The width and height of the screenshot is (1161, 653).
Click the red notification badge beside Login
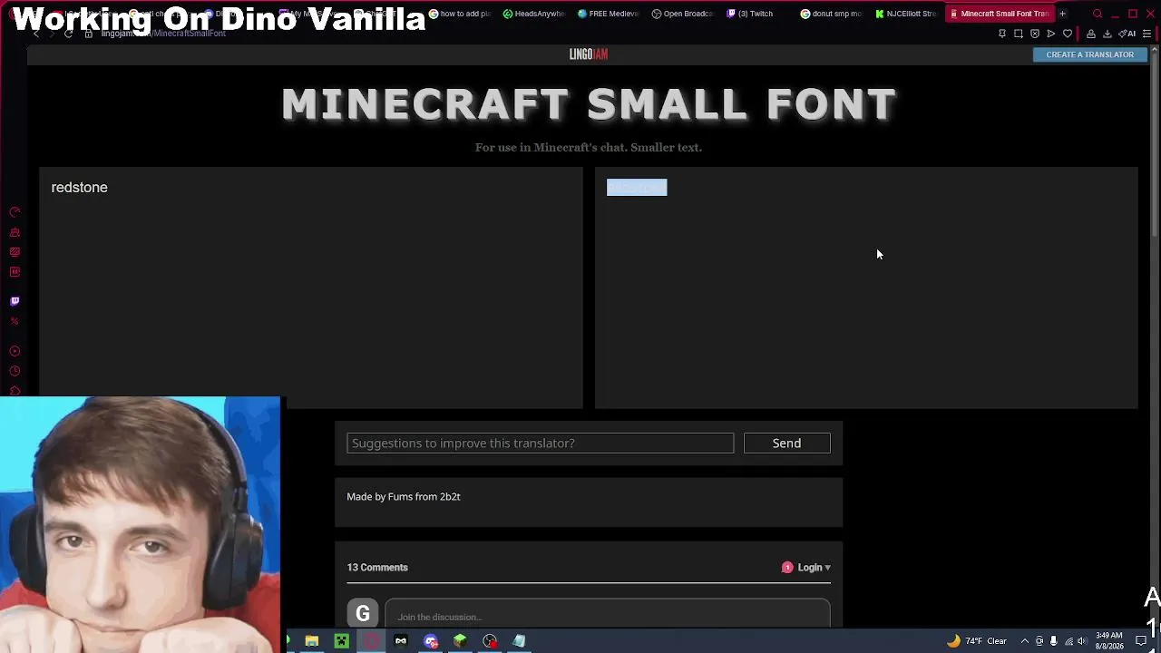click(x=787, y=568)
